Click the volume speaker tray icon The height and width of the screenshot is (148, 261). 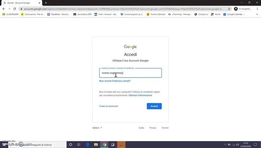click(237, 145)
